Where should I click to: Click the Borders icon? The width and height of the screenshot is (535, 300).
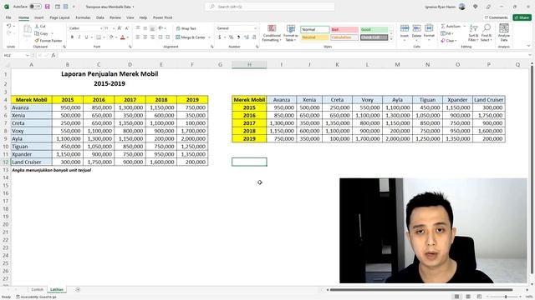click(99, 37)
